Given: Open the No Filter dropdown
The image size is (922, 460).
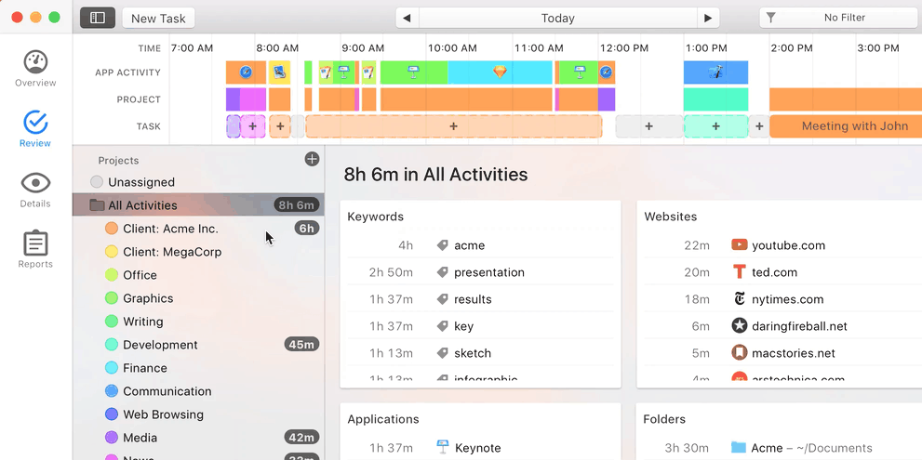Looking at the screenshot, I should 840,19.
